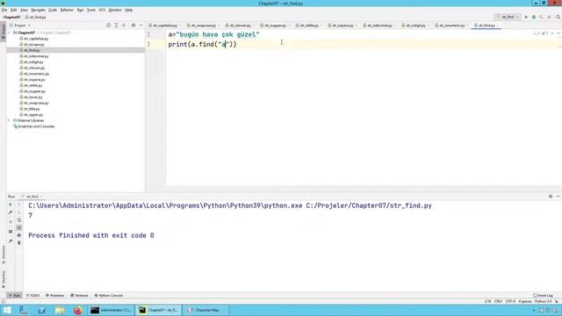Click the locate/select opened file target icon in Project panel
Image resolution: width=562 pixels, height=316 pixels.
108,25
